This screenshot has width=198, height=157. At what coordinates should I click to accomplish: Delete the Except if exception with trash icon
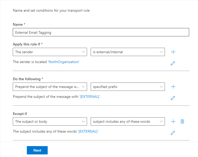coord(182,121)
